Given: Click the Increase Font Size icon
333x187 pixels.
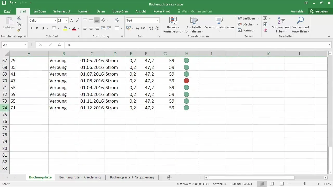Looking at the screenshot, I should click(x=72, y=21).
